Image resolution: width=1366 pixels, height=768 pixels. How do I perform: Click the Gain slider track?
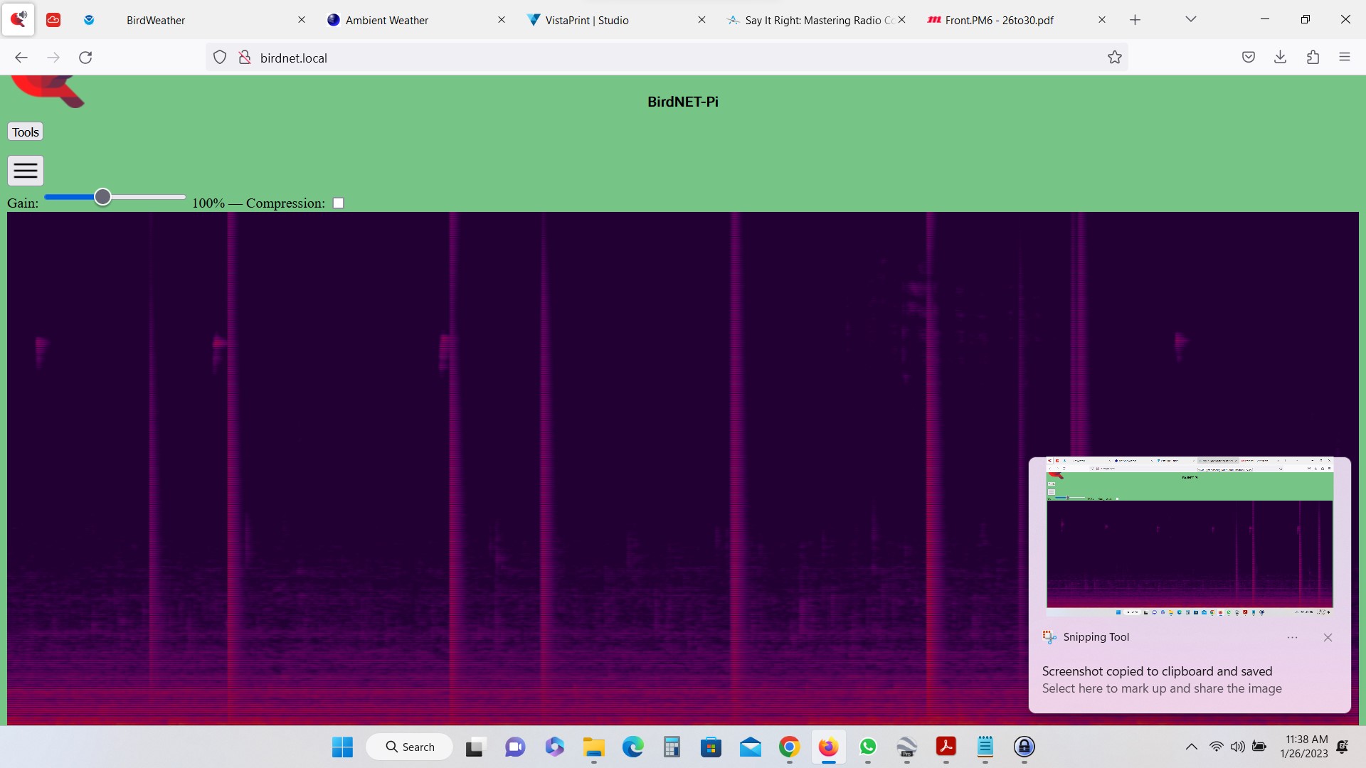(x=149, y=197)
